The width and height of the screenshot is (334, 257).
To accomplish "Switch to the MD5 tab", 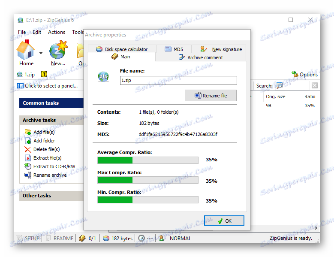I will (174, 49).
